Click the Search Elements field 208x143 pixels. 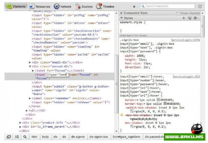click(x=167, y=6)
